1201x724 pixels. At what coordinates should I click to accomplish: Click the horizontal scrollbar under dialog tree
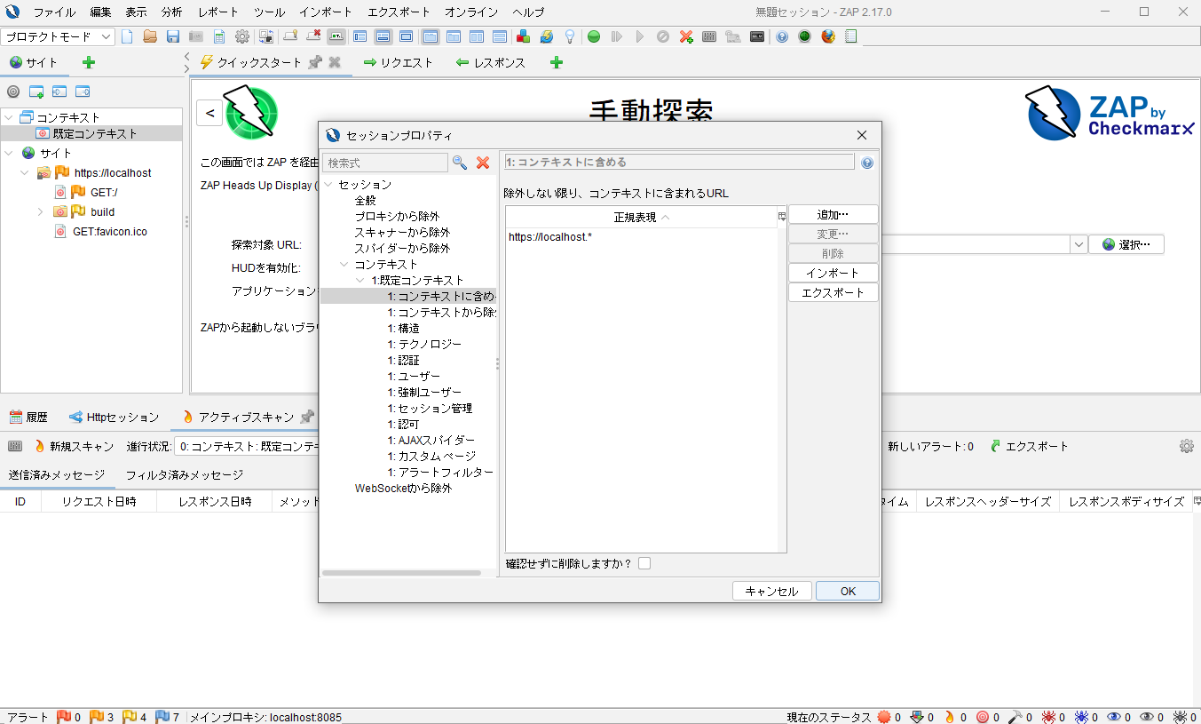click(x=401, y=573)
